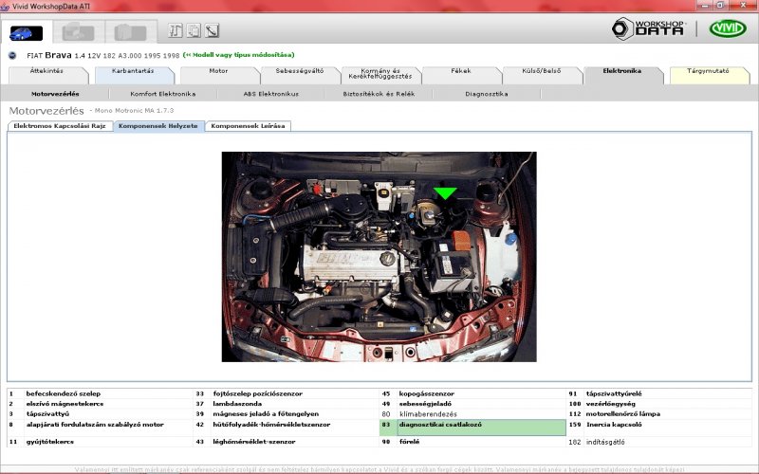Click the Fiat brand badge icon
This screenshot has height=474, width=759.
click(x=13, y=55)
